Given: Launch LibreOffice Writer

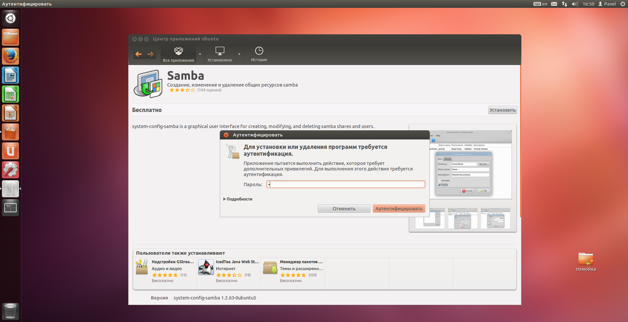Looking at the screenshot, I should [x=10, y=75].
